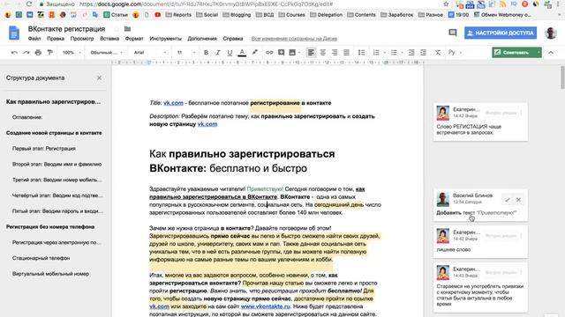The height and width of the screenshot is (317, 565).
Task: Reject Василий Блинов's suggestion with X
Action: pyautogui.click(x=518, y=200)
